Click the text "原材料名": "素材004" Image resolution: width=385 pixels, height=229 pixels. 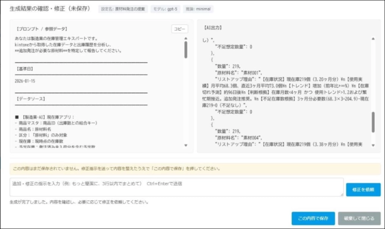[x=238, y=138]
